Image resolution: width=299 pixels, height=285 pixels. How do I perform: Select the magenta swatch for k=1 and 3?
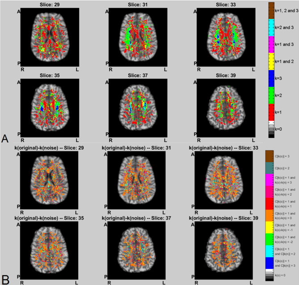(x=271, y=45)
